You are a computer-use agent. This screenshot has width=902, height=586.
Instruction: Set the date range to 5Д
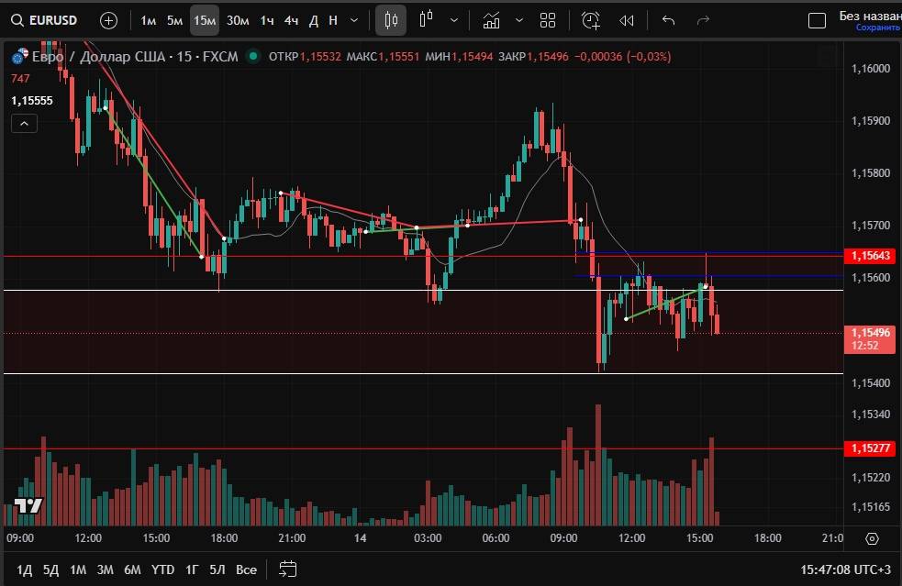[50, 569]
